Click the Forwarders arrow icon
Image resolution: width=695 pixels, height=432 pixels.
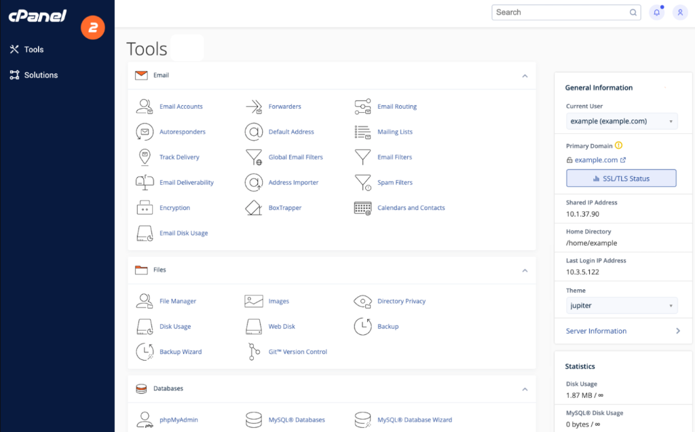pos(254,107)
